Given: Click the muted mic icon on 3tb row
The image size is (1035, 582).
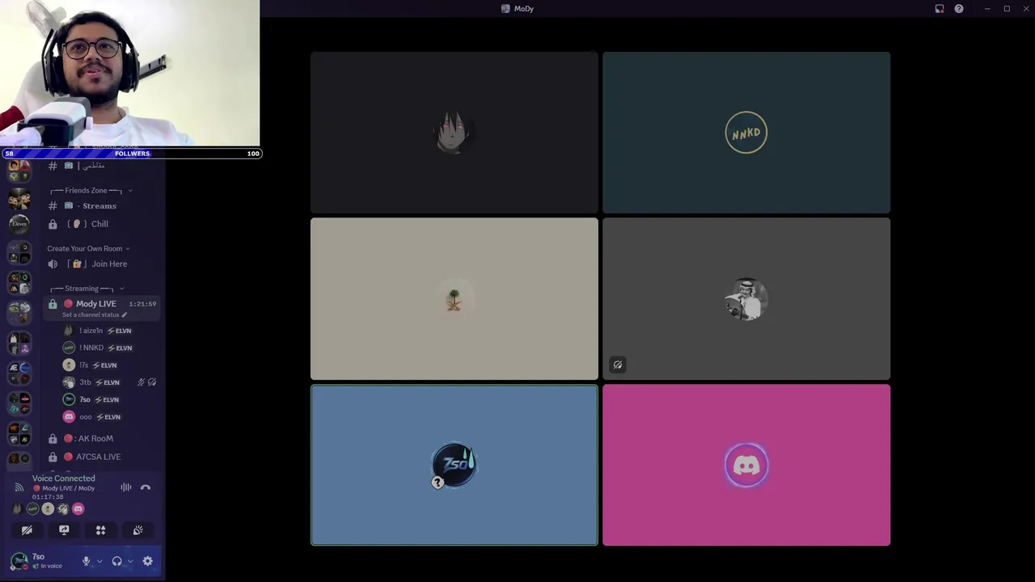Looking at the screenshot, I should 141,382.
